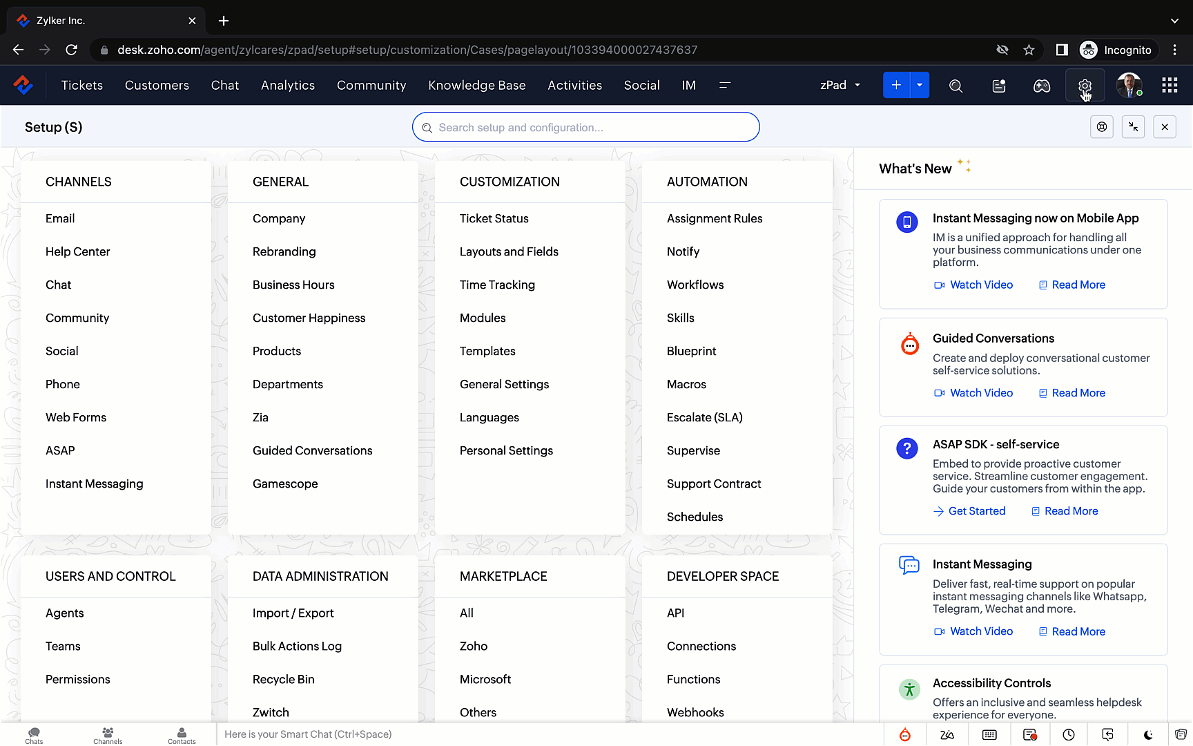
Task: Open the Gamescope controller icon in top bar
Action: [1042, 86]
